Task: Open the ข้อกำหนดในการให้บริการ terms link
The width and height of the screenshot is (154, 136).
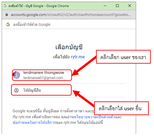Action: tap(34, 123)
